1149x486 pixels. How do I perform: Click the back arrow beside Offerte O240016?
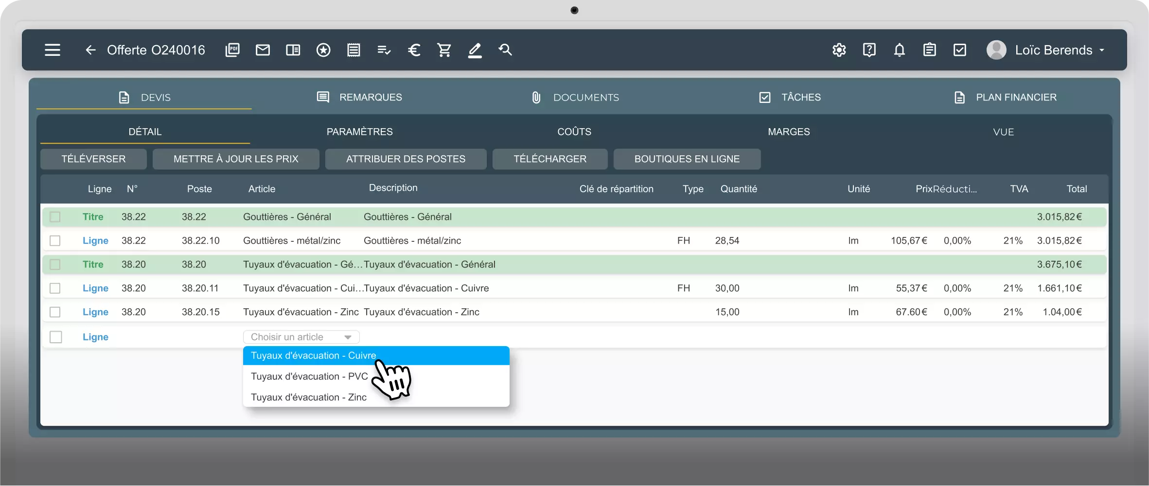click(x=90, y=50)
